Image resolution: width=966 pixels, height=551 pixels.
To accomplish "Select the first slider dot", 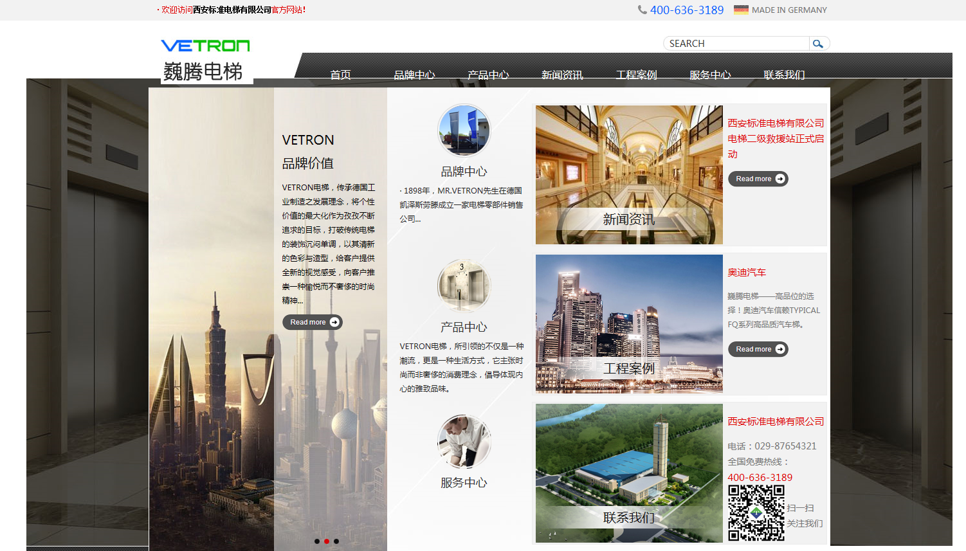I will 317,541.
